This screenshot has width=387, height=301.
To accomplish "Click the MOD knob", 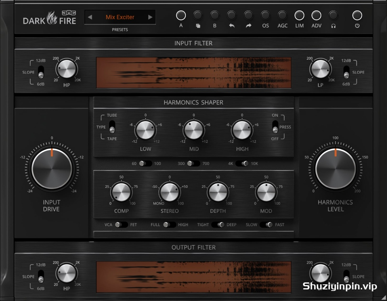I will pyautogui.click(x=266, y=192).
